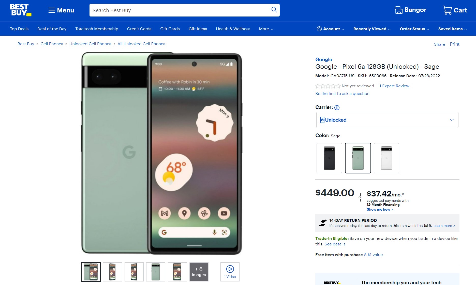Open the 1 Expert Review link
476x285 pixels.
394,86
